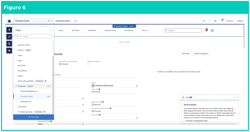250x132 pixels.
Task: Click the Pages list scrollbar
Action: click(53, 85)
